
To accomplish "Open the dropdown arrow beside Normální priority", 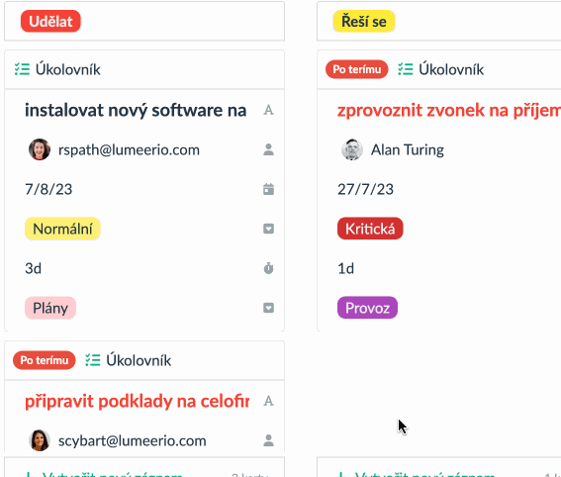I will tap(268, 229).
